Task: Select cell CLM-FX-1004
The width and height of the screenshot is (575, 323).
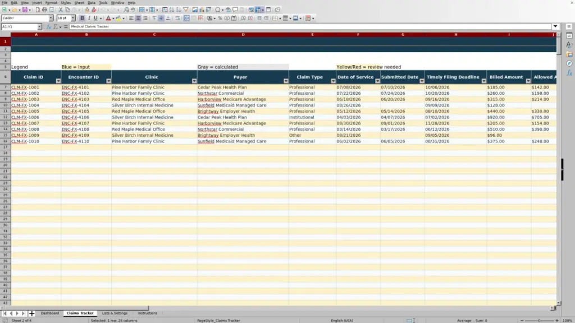Action: [36, 105]
